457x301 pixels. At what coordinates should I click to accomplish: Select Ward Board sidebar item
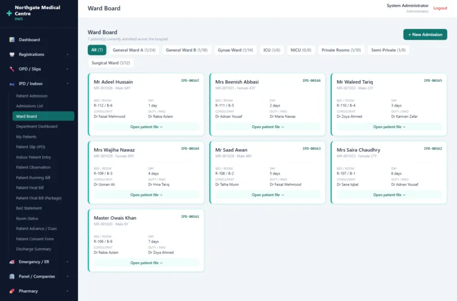point(43,116)
